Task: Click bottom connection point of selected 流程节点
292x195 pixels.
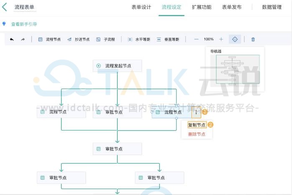Action: (176, 118)
